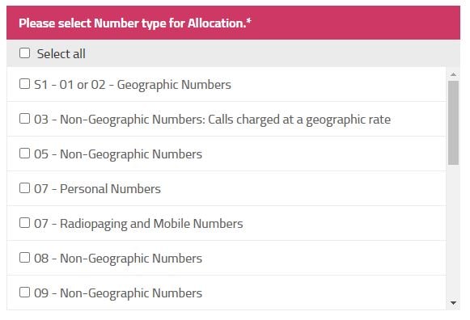The width and height of the screenshot is (470, 320).
Task: Toggle the 05 - Non-Geographic Numbers checkbox
Action: point(24,154)
